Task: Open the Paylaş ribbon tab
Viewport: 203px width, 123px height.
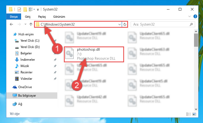Action: [x=42, y=17]
